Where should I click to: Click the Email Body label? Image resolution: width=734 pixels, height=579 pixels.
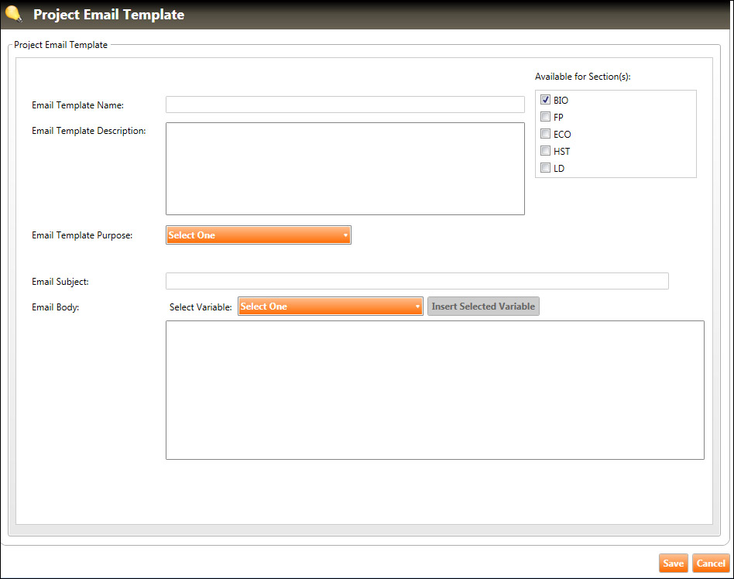tap(56, 307)
